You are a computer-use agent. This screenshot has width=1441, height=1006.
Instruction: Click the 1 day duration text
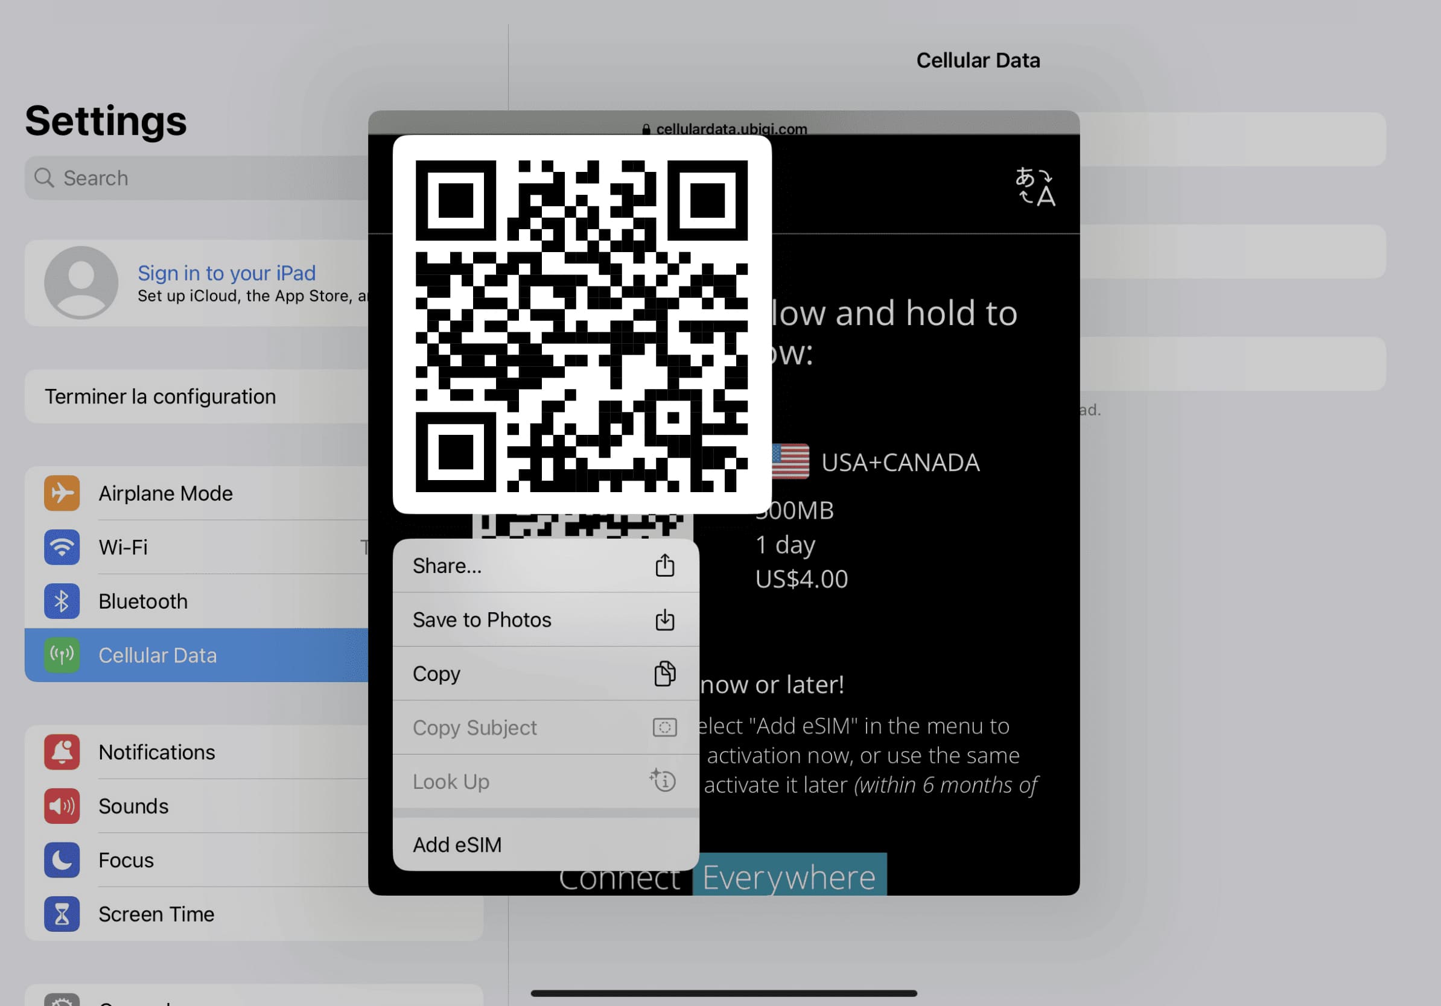(785, 545)
